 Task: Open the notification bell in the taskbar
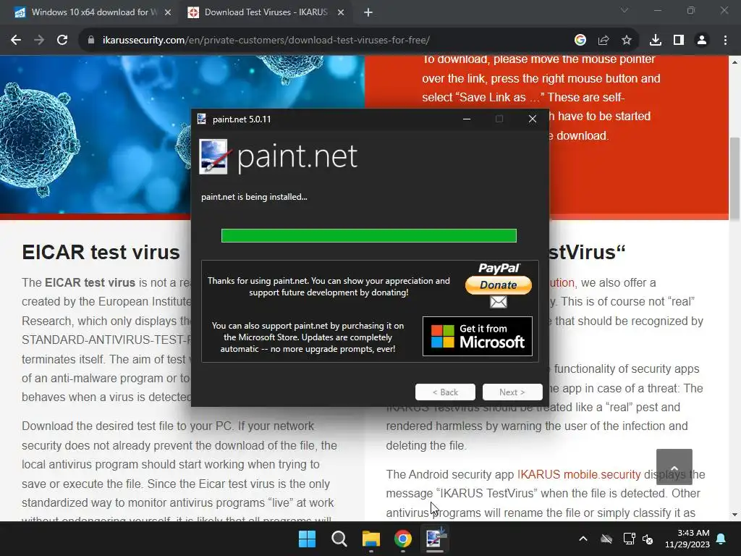click(721, 539)
